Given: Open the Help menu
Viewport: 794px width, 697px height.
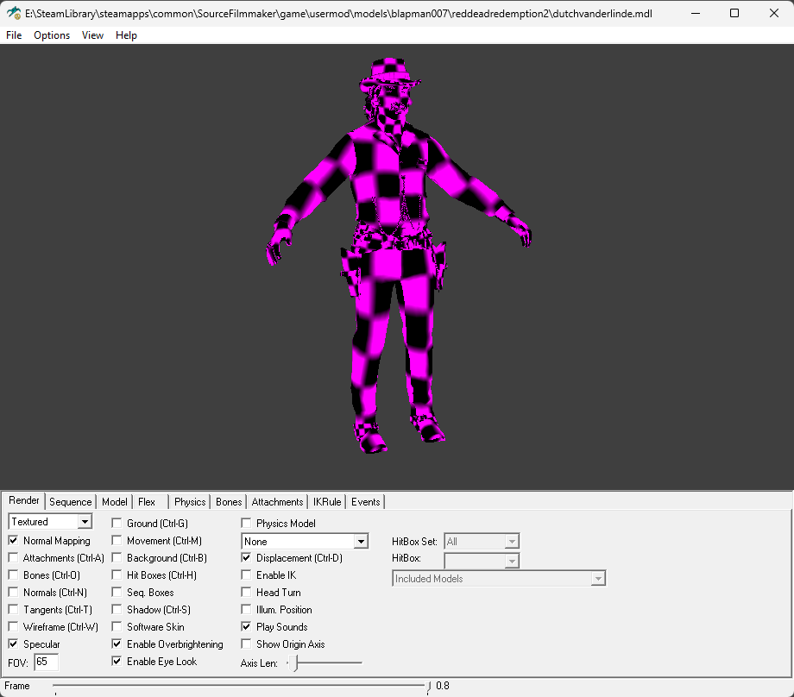Looking at the screenshot, I should coord(126,35).
